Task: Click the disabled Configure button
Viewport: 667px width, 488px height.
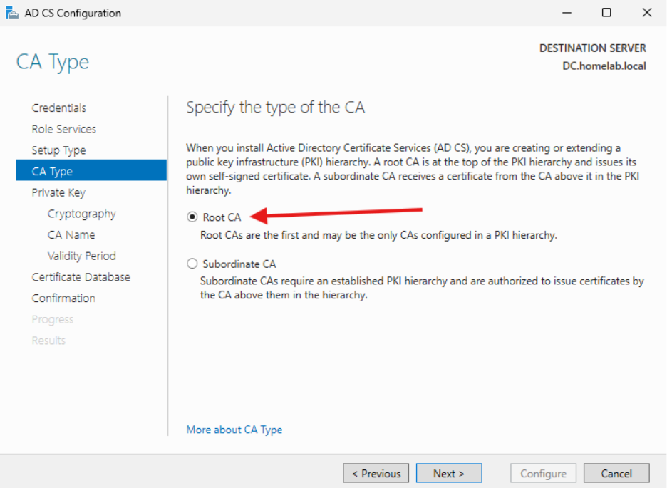Action: [x=543, y=473]
